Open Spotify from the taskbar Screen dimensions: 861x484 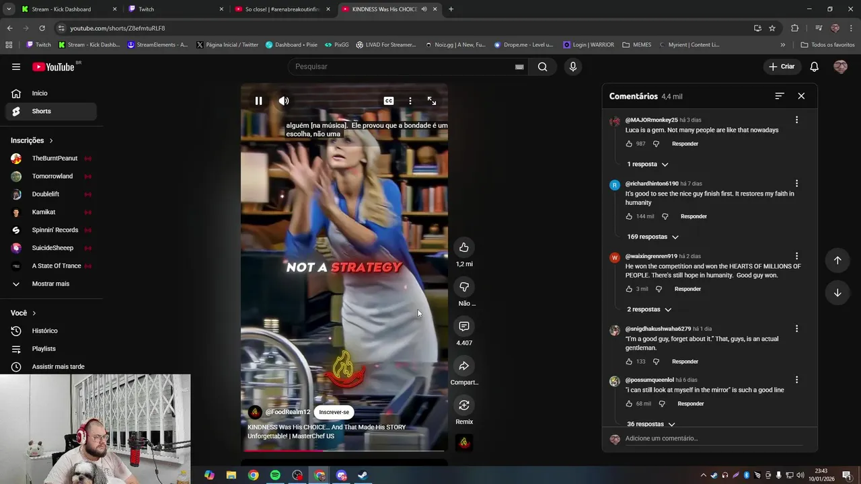(275, 475)
